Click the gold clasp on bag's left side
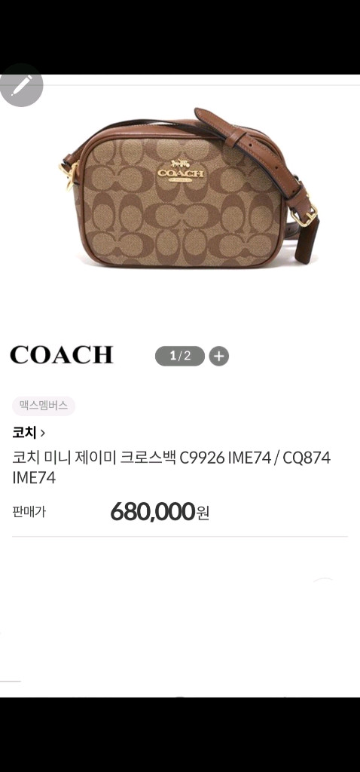Viewport: 360px width, 772px height. click(x=69, y=175)
